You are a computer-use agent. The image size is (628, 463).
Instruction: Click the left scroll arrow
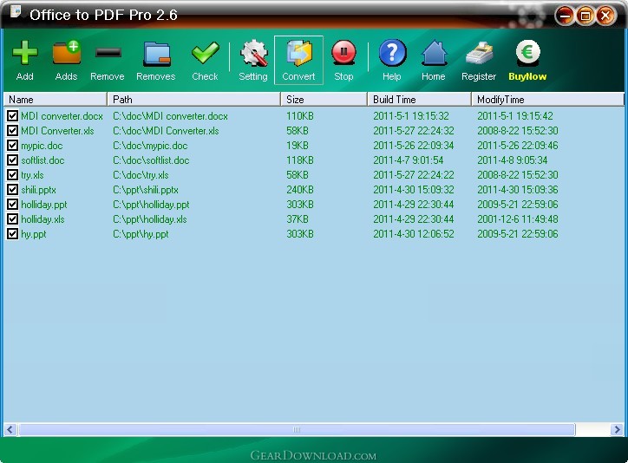coord(10,430)
